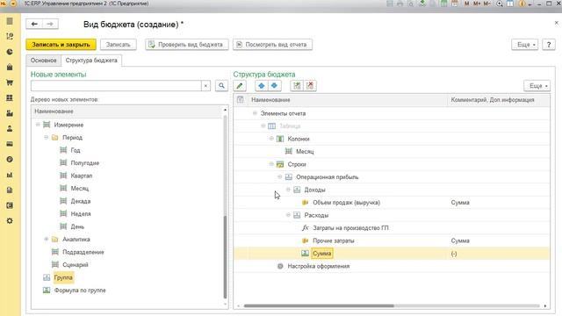Collapse the Элементы отчета node
This screenshot has width=562, height=316.
255,113
